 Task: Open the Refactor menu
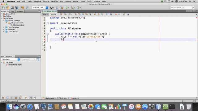click(x=54, y=1)
